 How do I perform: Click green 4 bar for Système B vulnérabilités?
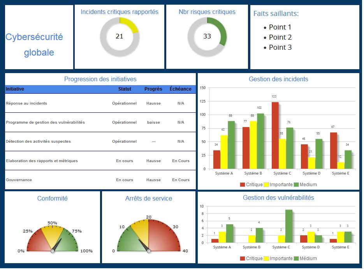[259, 236]
